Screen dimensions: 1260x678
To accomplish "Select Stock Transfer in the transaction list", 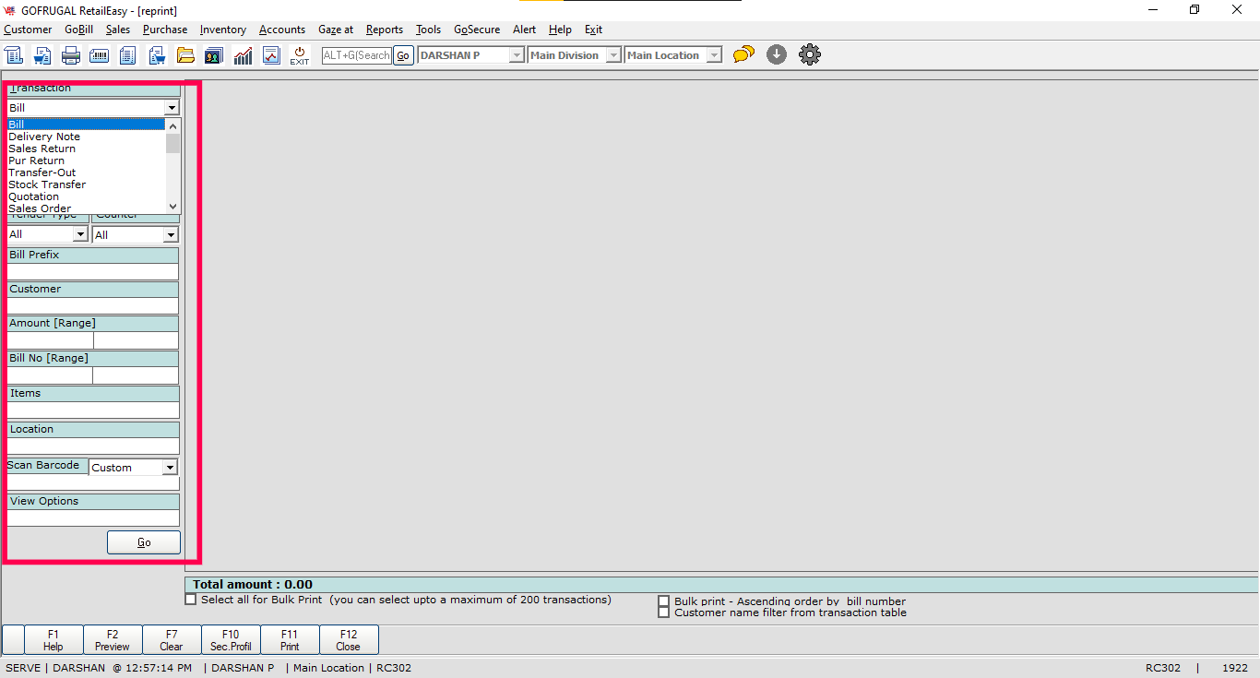I will (87, 184).
